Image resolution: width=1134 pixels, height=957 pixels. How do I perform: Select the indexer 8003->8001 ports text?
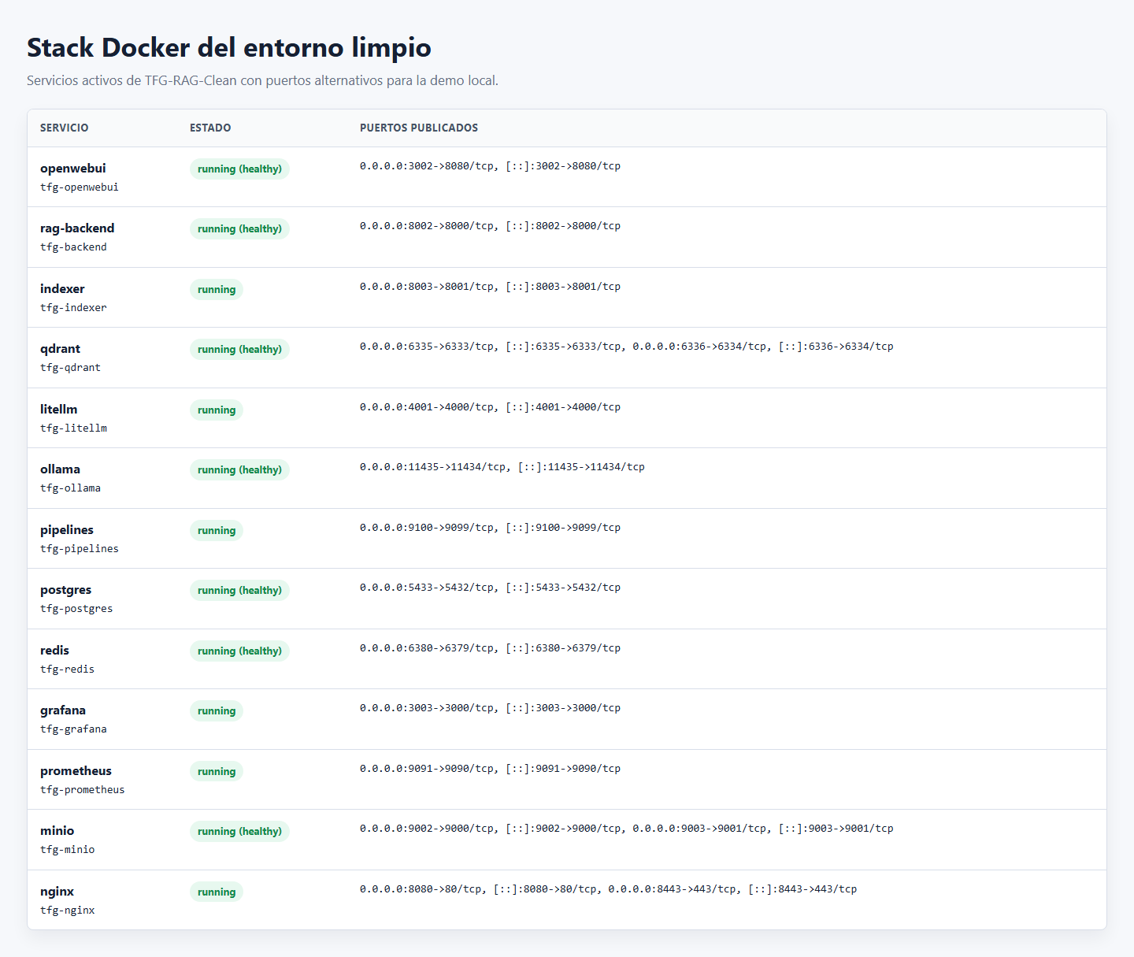click(x=490, y=287)
